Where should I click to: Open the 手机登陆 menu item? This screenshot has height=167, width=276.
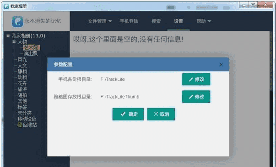click(129, 21)
